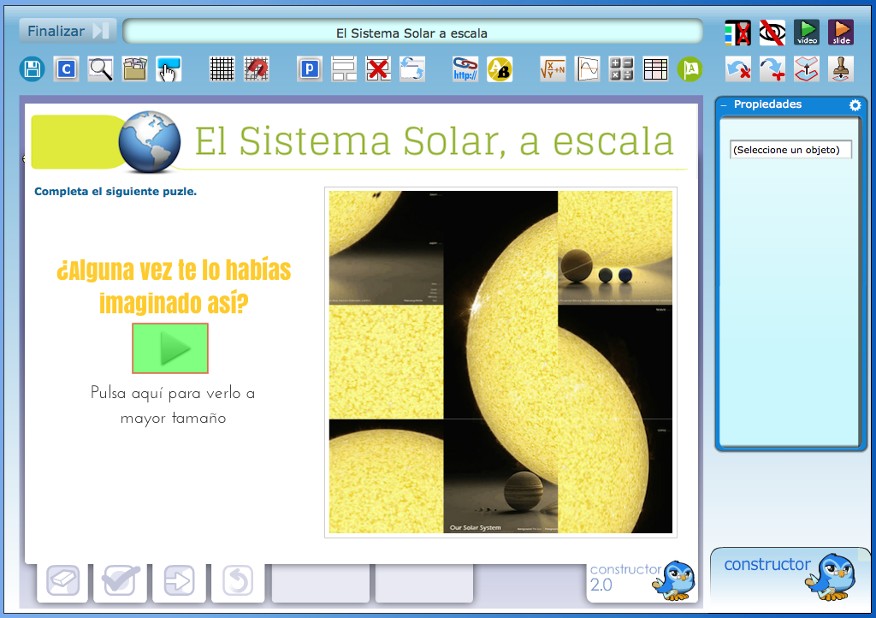Insert a table with table icon
This screenshot has width=876, height=618.
point(655,69)
